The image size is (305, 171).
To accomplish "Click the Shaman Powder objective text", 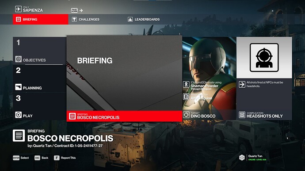I will click(x=204, y=85).
